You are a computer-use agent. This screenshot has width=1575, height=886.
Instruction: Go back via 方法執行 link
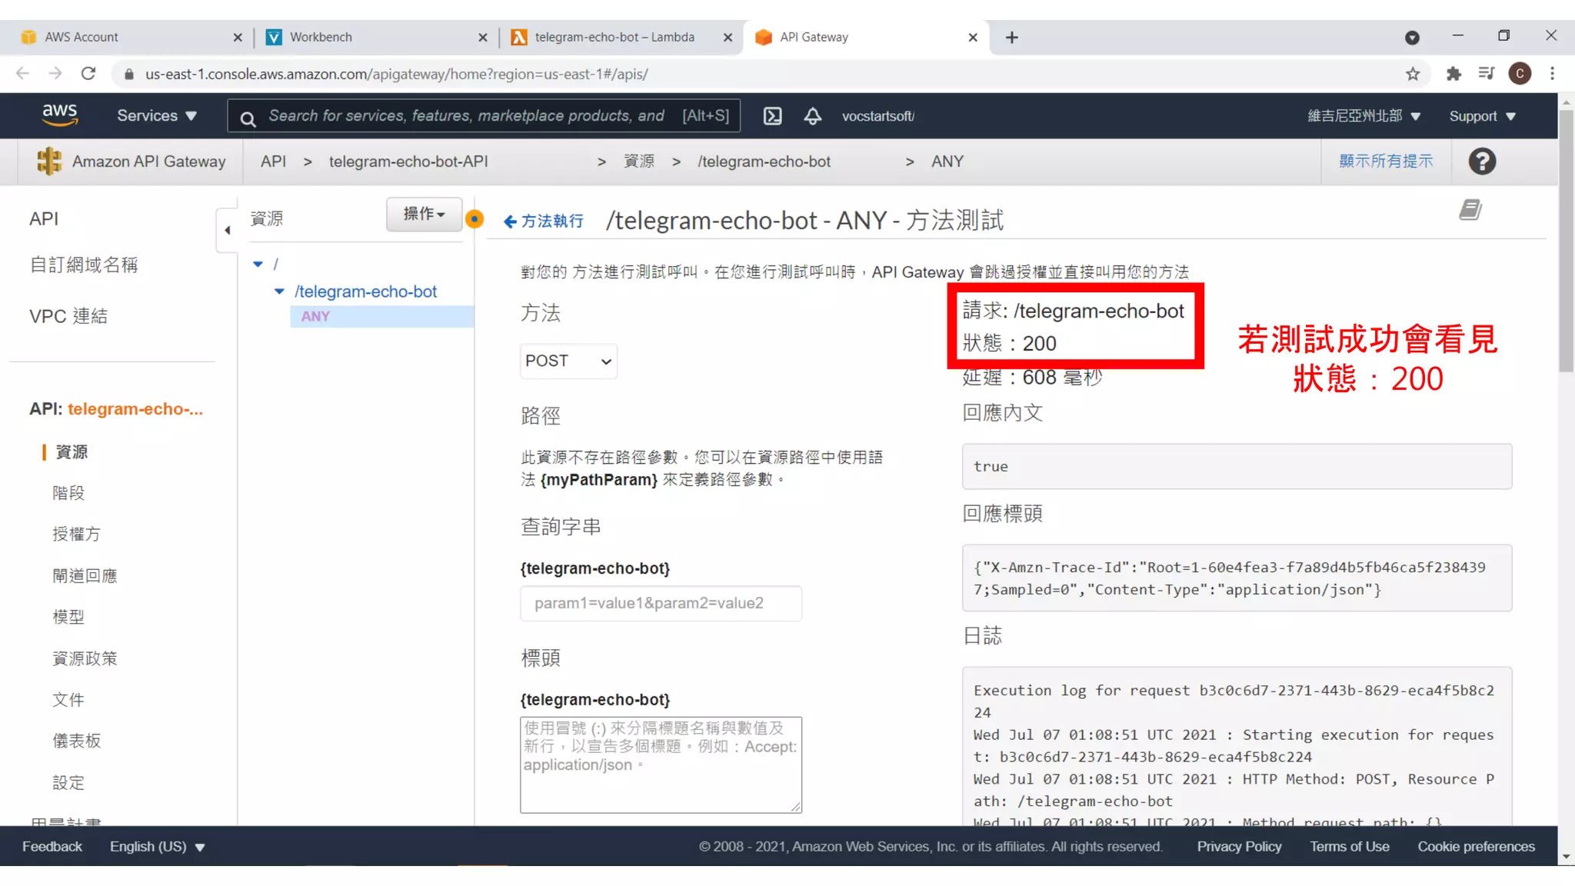pos(544,221)
